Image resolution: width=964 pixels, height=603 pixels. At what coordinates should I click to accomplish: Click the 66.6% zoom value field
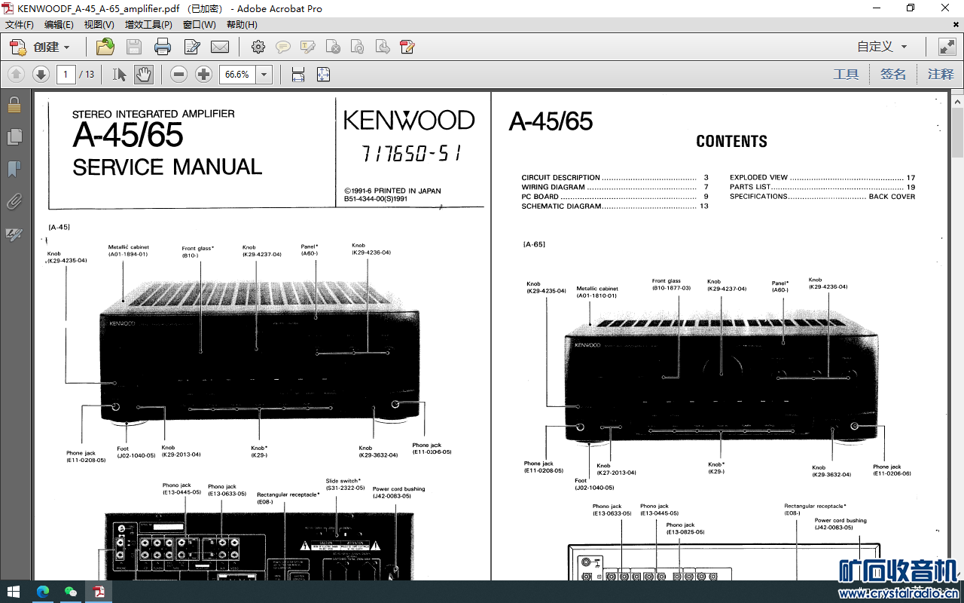coord(237,74)
